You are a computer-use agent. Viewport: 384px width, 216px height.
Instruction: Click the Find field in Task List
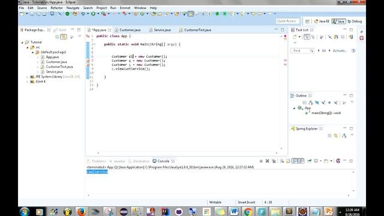(302, 50)
